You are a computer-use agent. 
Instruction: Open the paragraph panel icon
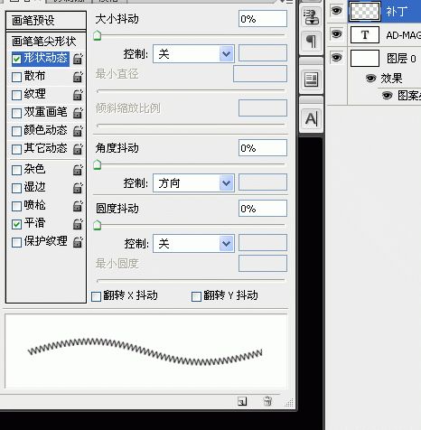click(x=311, y=41)
